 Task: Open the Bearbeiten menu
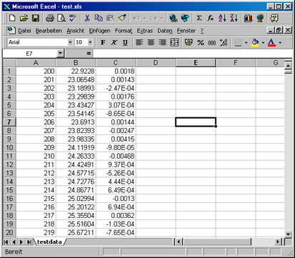pyautogui.click(x=49, y=31)
